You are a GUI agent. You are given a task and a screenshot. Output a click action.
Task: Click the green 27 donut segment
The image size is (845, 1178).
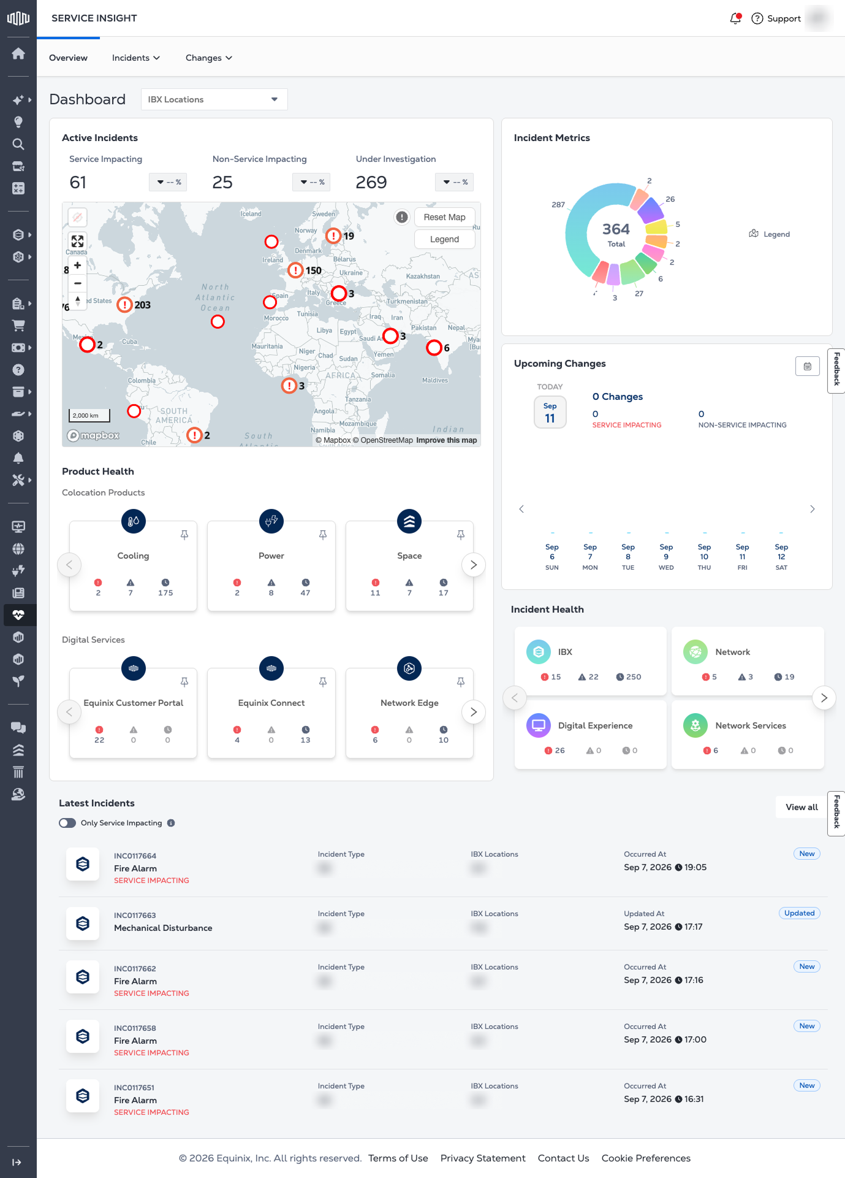click(632, 272)
